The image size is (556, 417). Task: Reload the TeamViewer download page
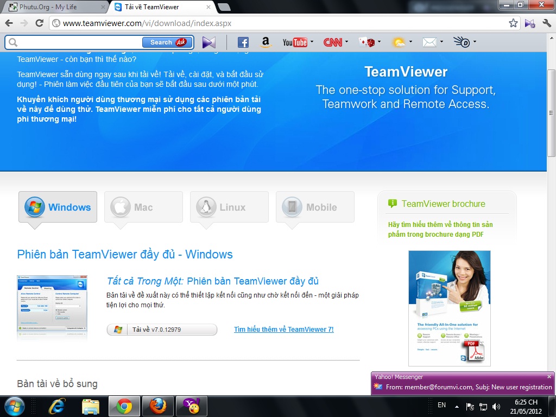(39, 23)
